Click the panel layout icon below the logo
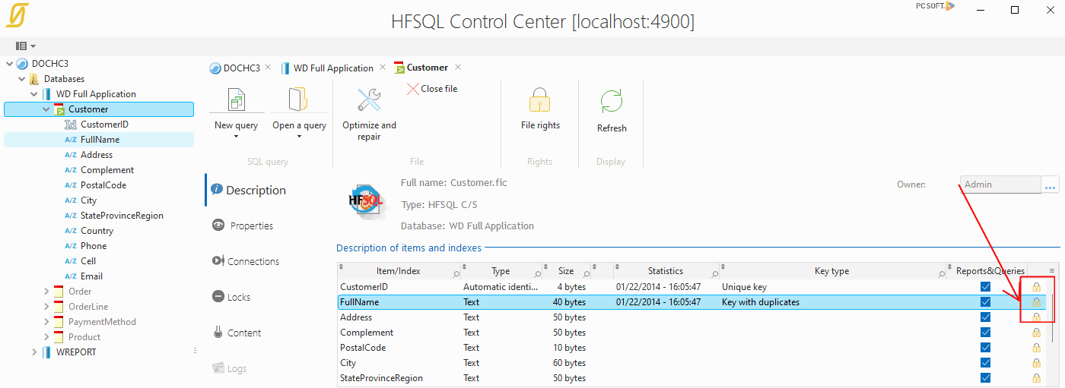Viewport: 1065px width, 388px height. coord(21,46)
